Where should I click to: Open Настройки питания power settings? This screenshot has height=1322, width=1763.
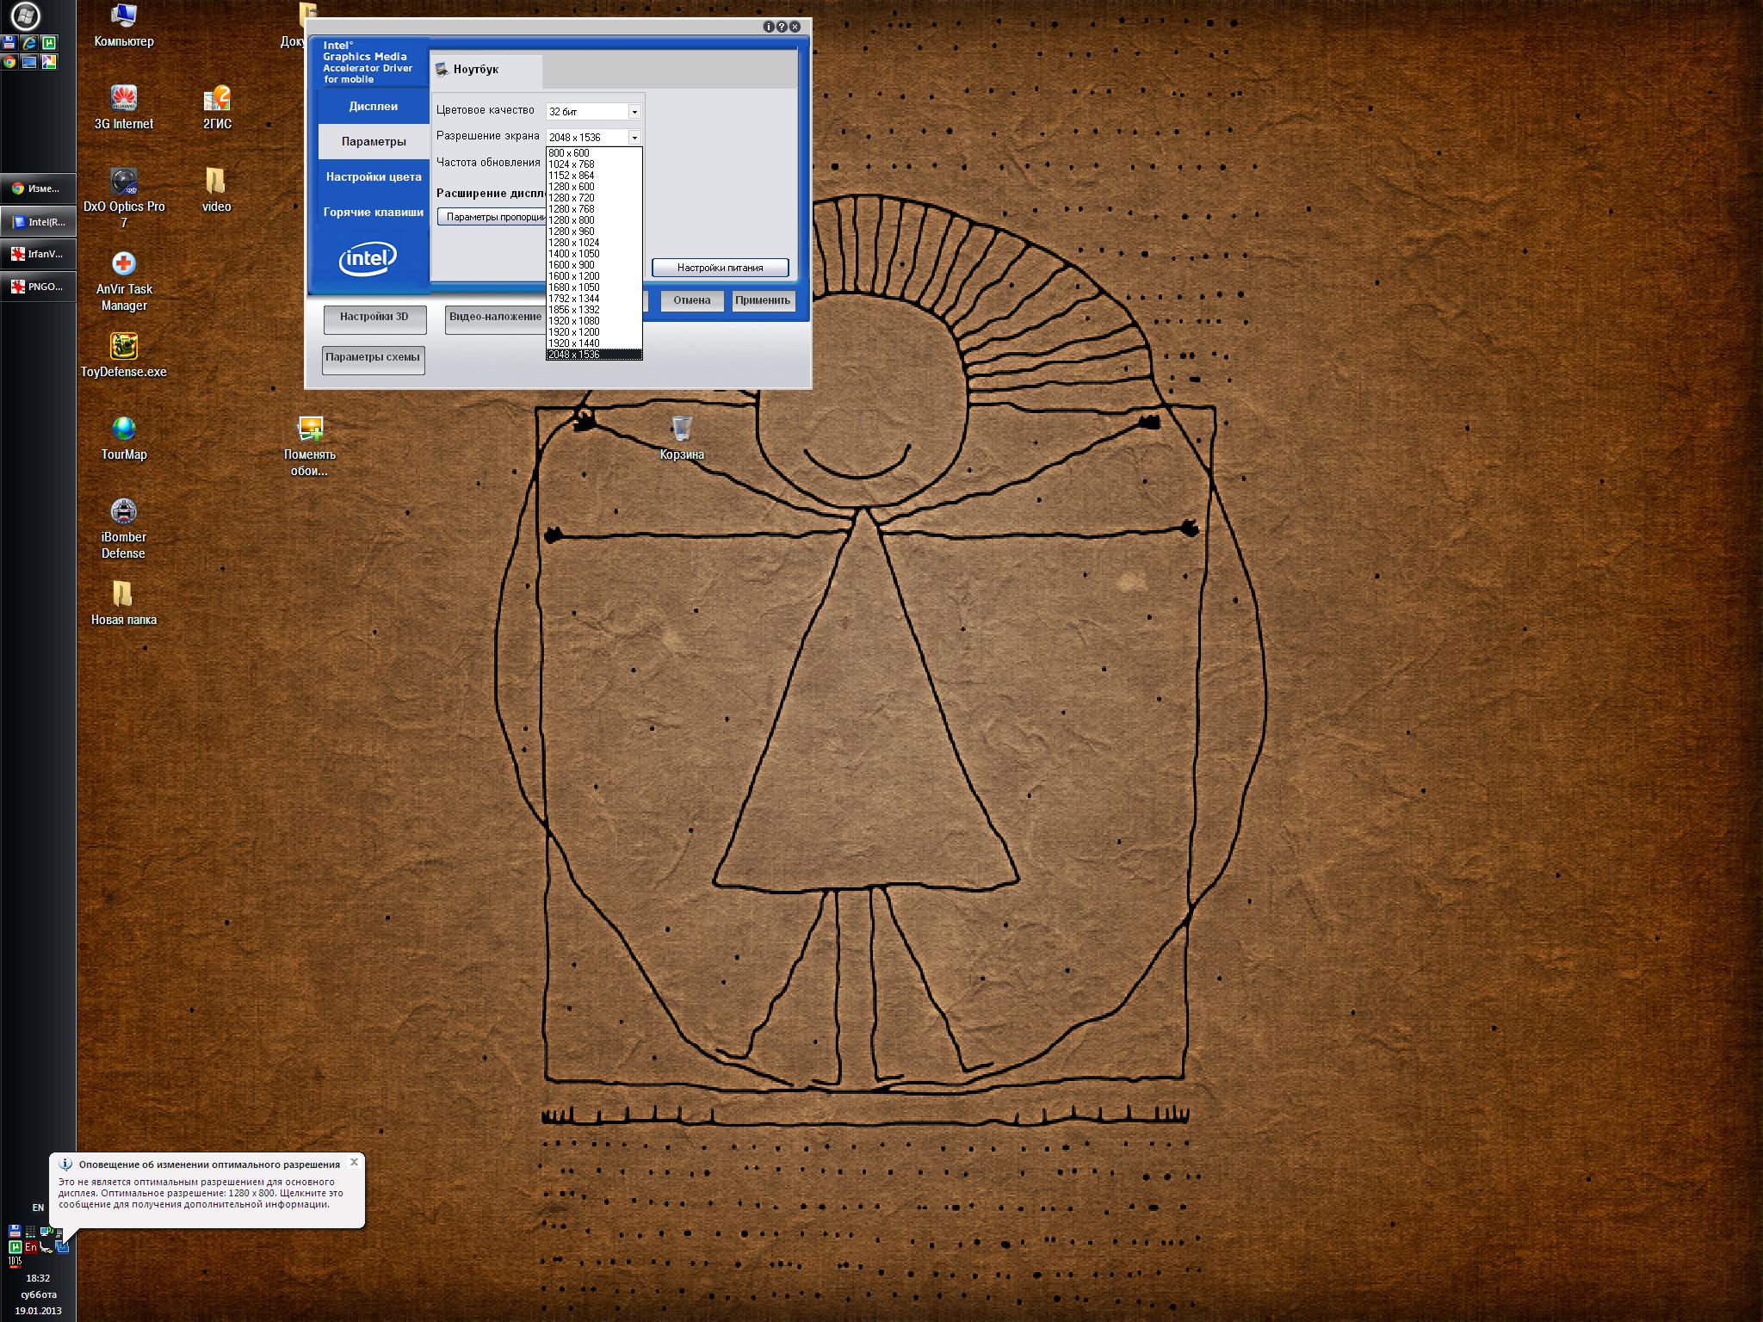(x=720, y=268)
